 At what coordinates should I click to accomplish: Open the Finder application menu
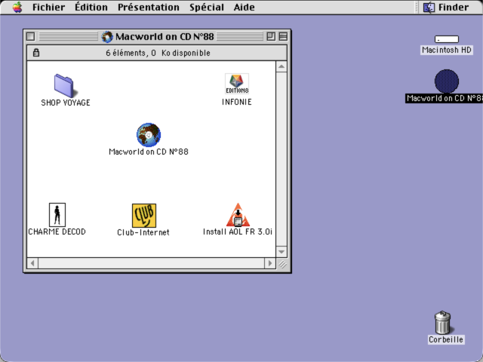(446, 7)
